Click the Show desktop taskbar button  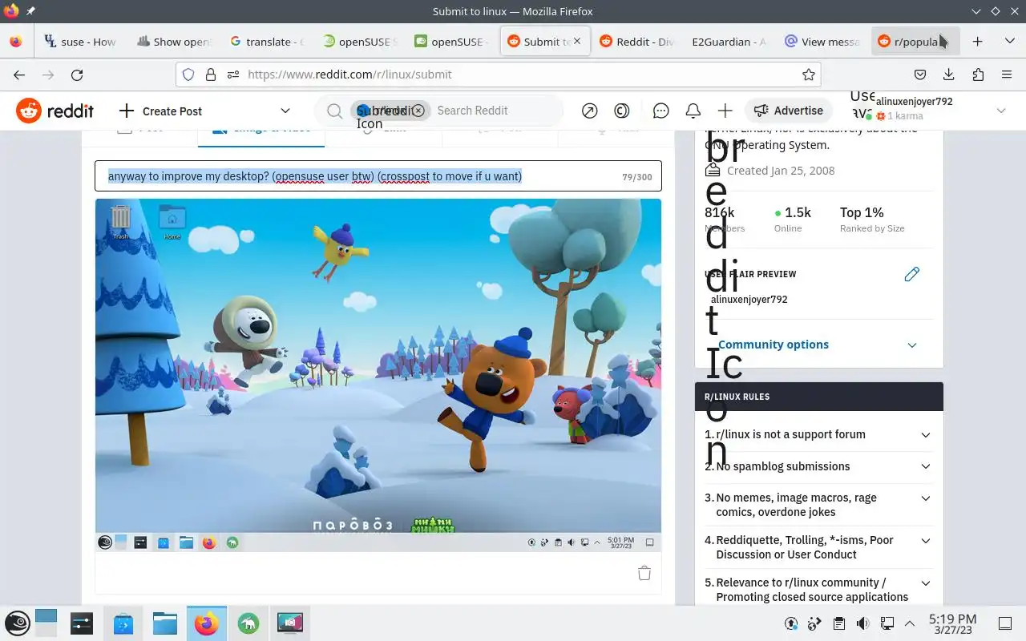1004,623
